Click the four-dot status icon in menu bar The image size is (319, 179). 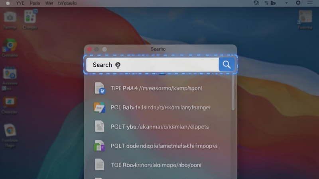pyautogui.click(x=256, y=3)
